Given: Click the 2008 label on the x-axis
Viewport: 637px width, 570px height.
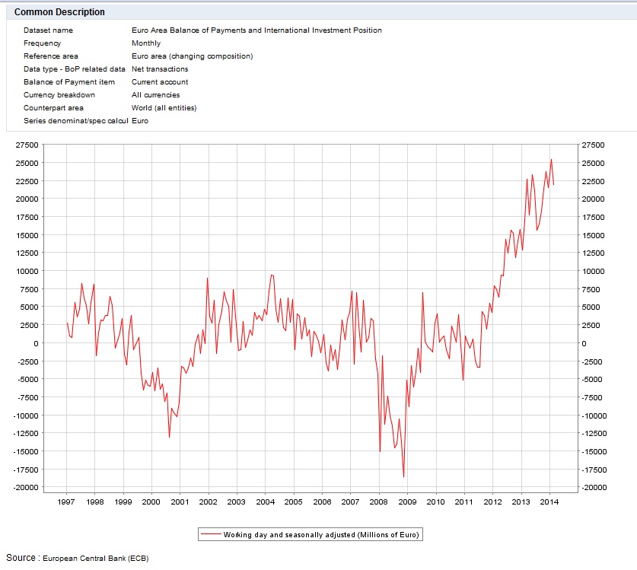Looking at the screenshot, I should point(378,502).
